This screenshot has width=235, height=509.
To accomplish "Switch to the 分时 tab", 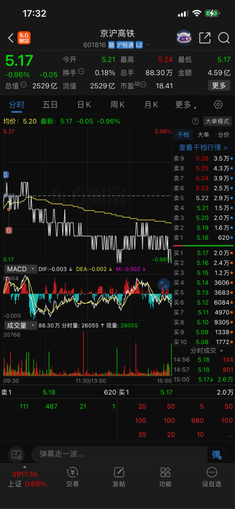I will pos(17,105).
